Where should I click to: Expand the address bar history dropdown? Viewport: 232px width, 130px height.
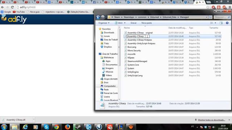[x=206, y=17]
